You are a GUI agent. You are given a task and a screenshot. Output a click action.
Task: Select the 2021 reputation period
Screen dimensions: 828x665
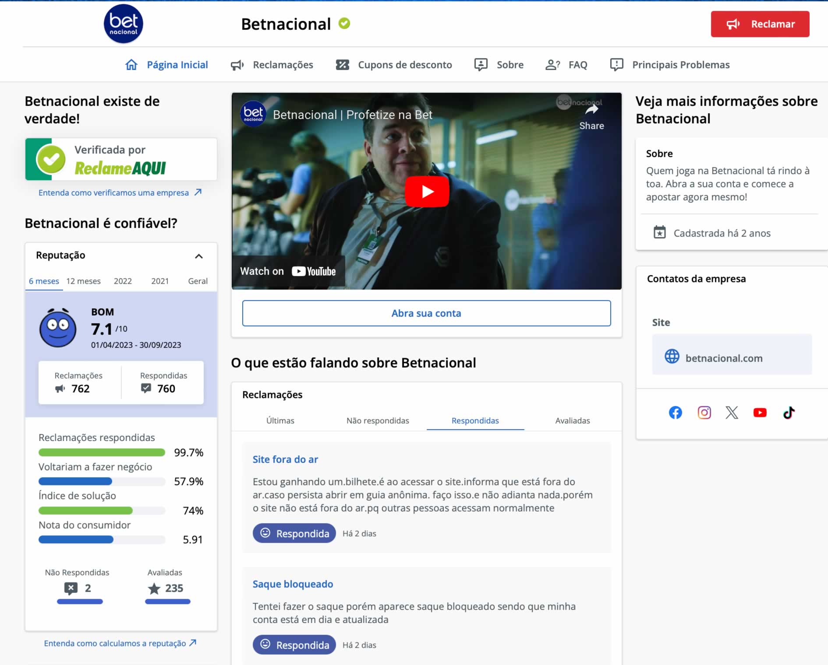pos(160,281)
